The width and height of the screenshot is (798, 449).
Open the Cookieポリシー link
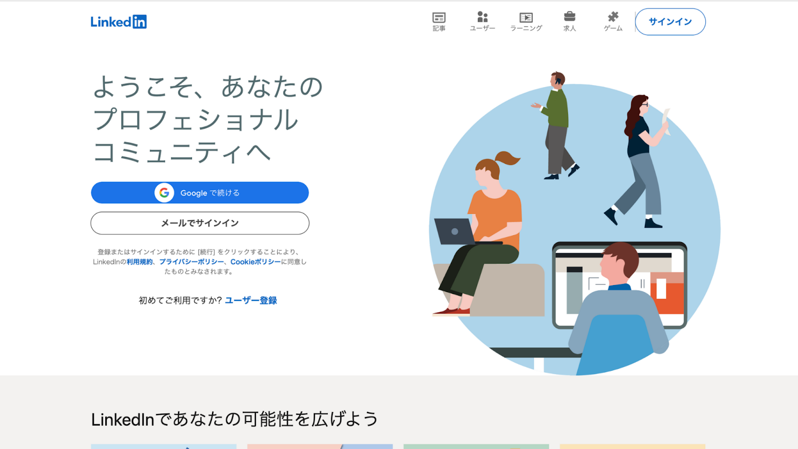point(255,262)
